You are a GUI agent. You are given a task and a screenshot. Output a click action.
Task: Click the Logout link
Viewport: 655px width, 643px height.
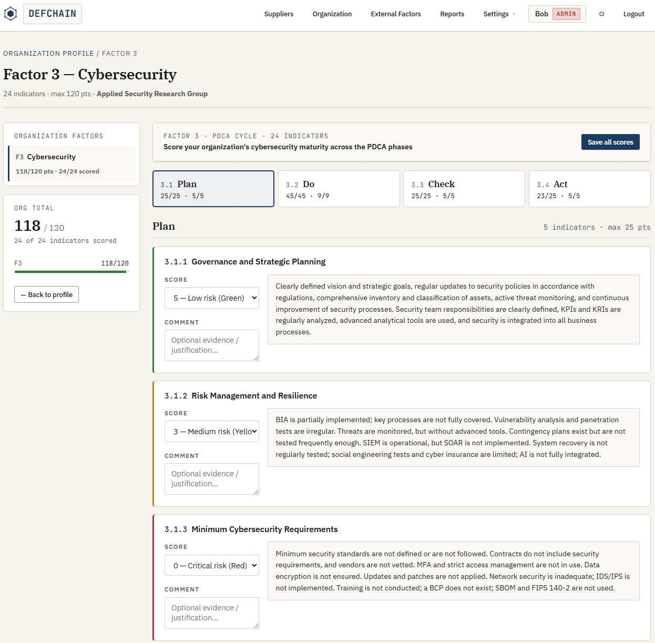pyautogui.click(x=633, y=14)
